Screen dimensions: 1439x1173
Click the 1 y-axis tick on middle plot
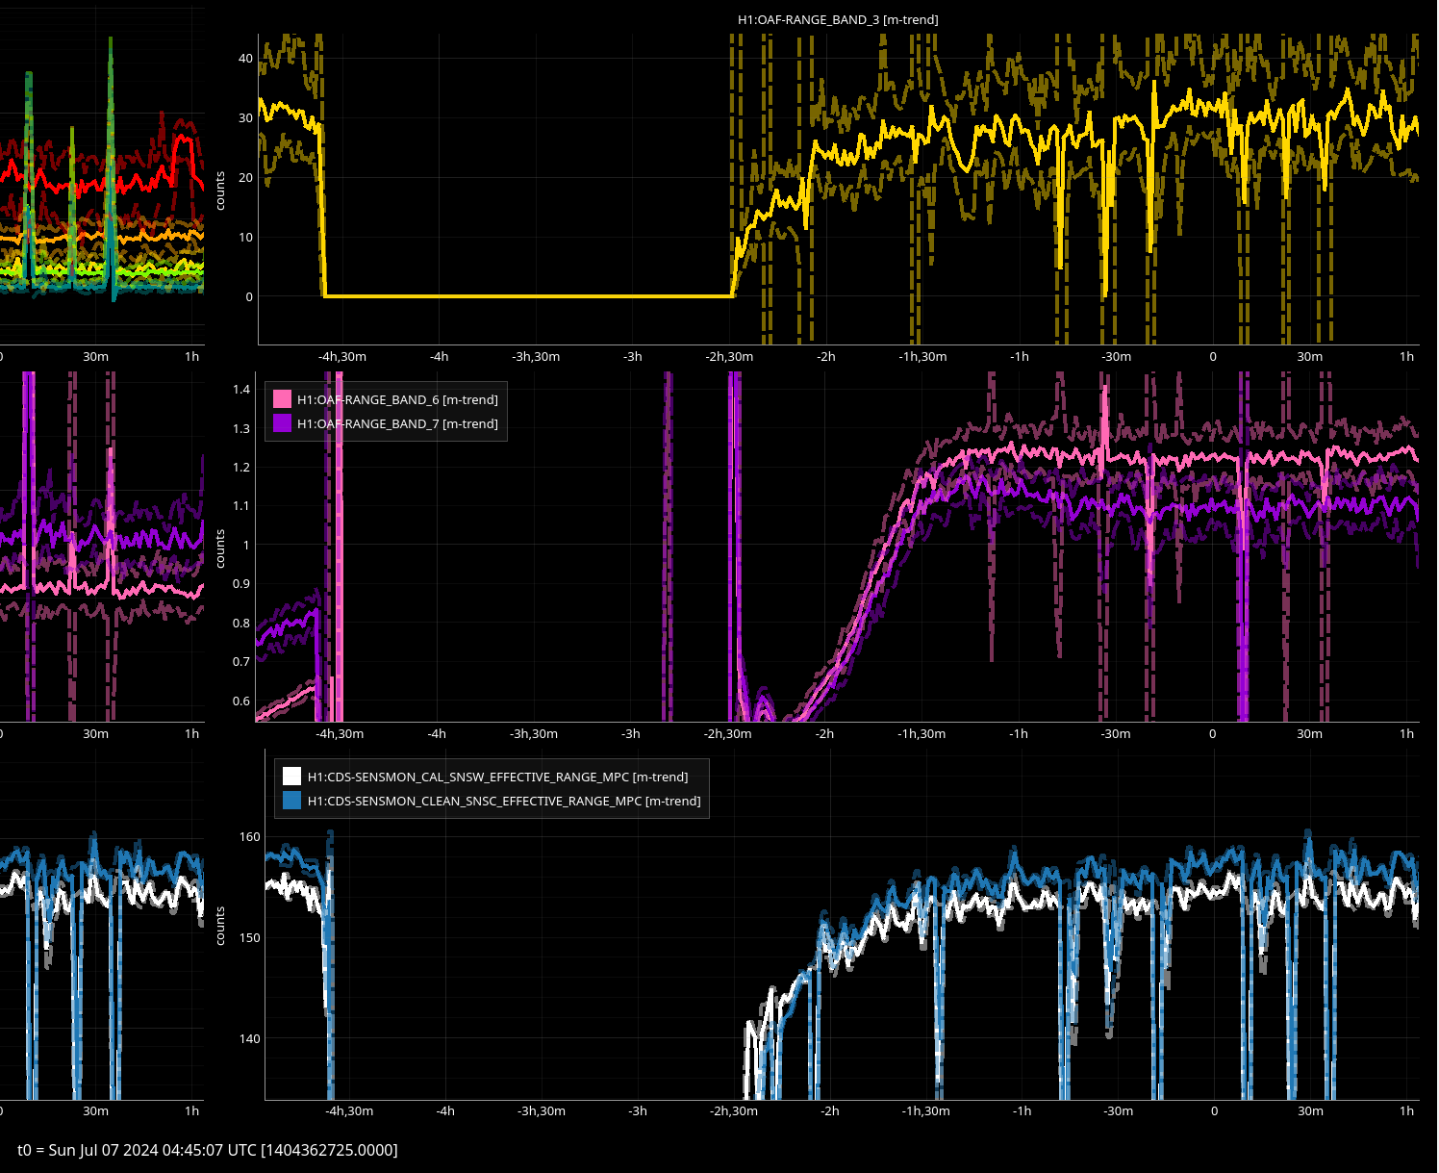click(246, 545)
